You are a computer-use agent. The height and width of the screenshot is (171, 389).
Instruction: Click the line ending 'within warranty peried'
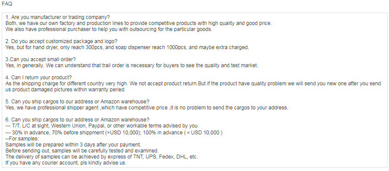(x=66, y=90)
